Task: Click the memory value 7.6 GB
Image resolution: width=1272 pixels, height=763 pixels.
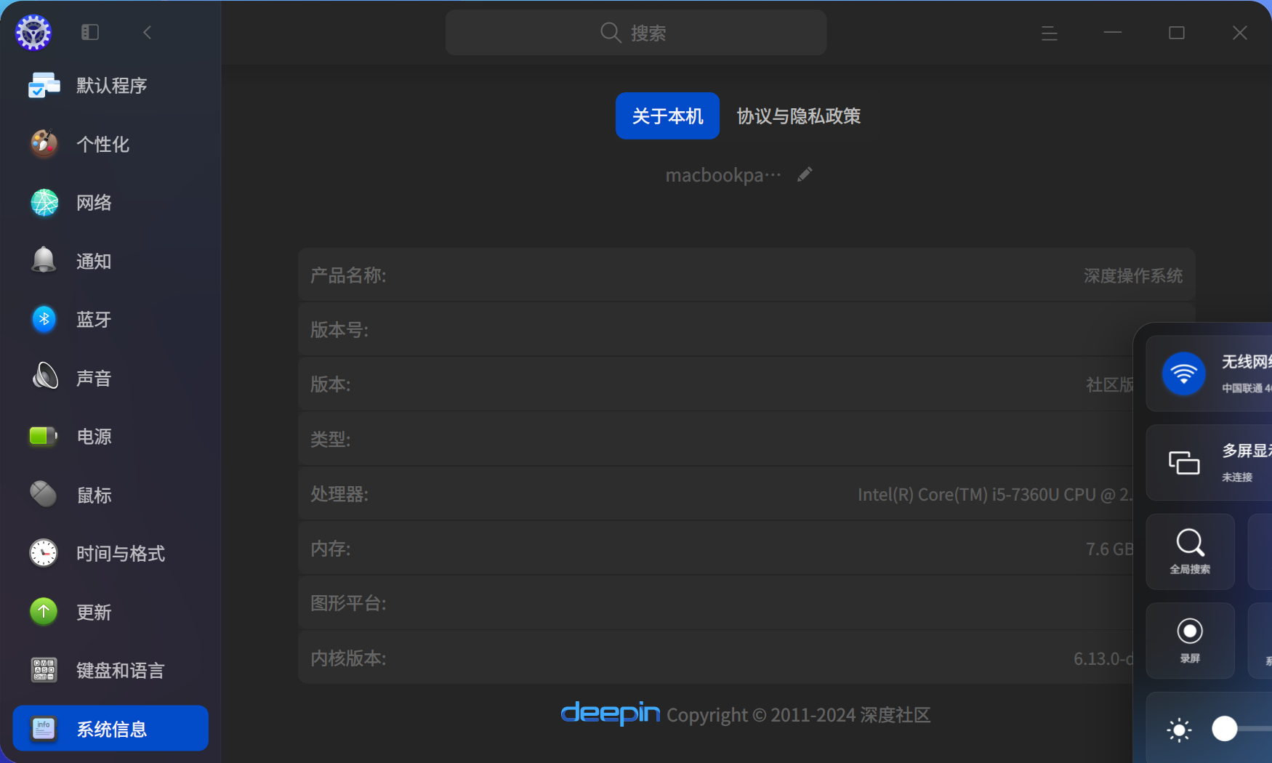Action: pos(1109,549)
